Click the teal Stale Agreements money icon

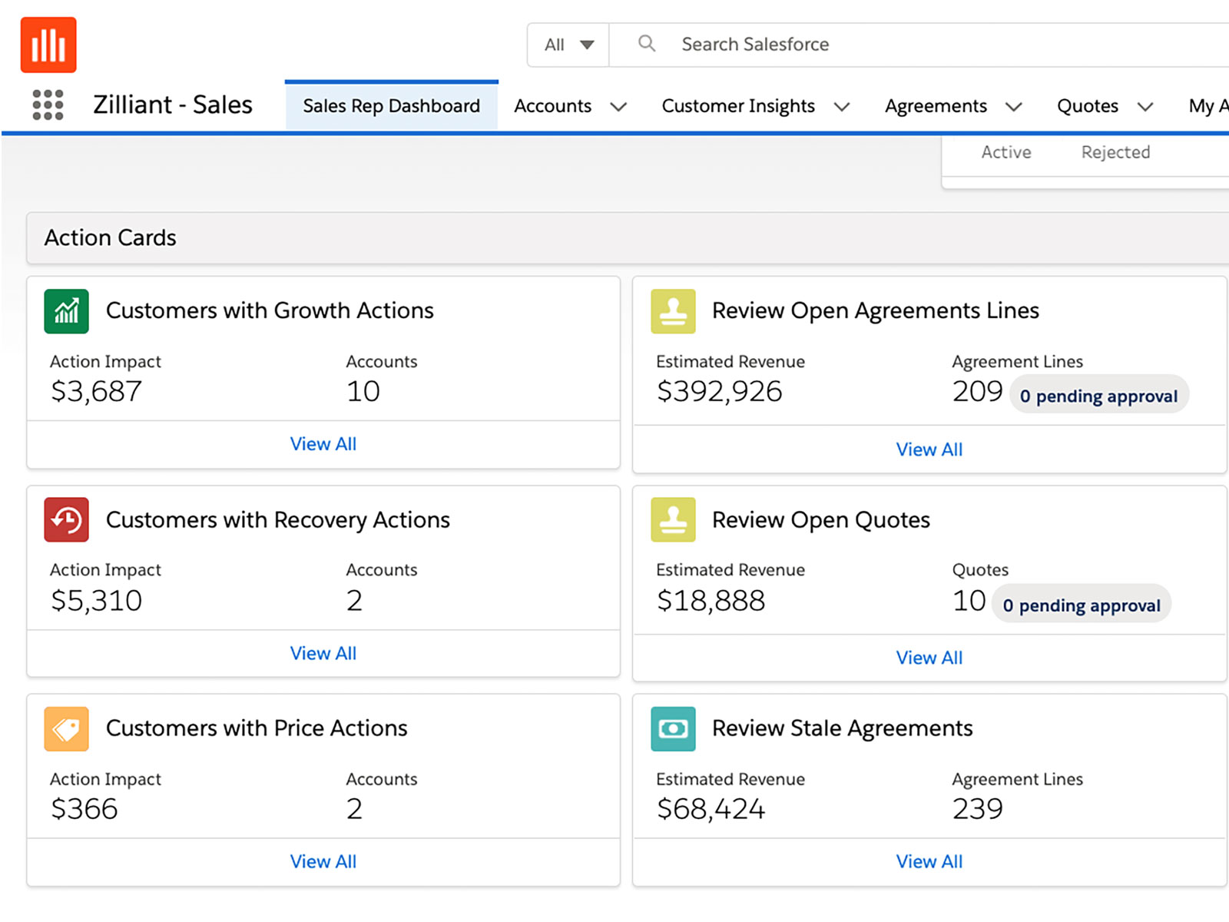click(x=673, y=729)
